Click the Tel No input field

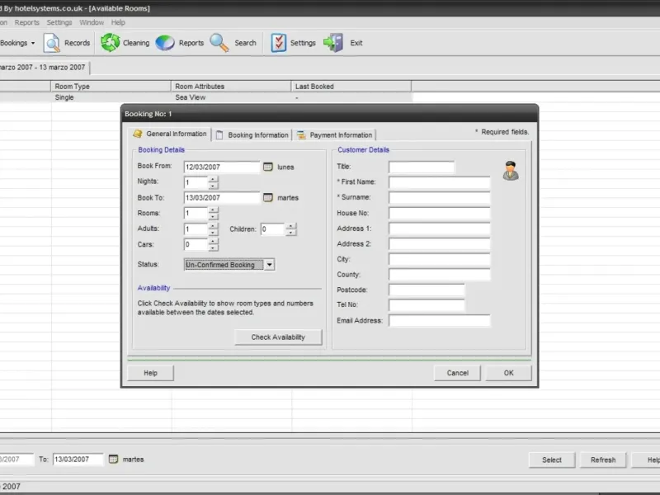coord(427,304)
